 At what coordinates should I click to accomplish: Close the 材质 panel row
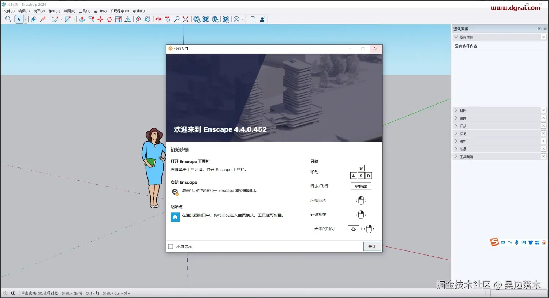tap(544, 110)
